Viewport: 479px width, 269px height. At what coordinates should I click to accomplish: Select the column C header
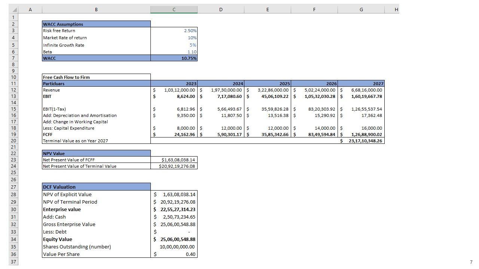pos(174,10)
